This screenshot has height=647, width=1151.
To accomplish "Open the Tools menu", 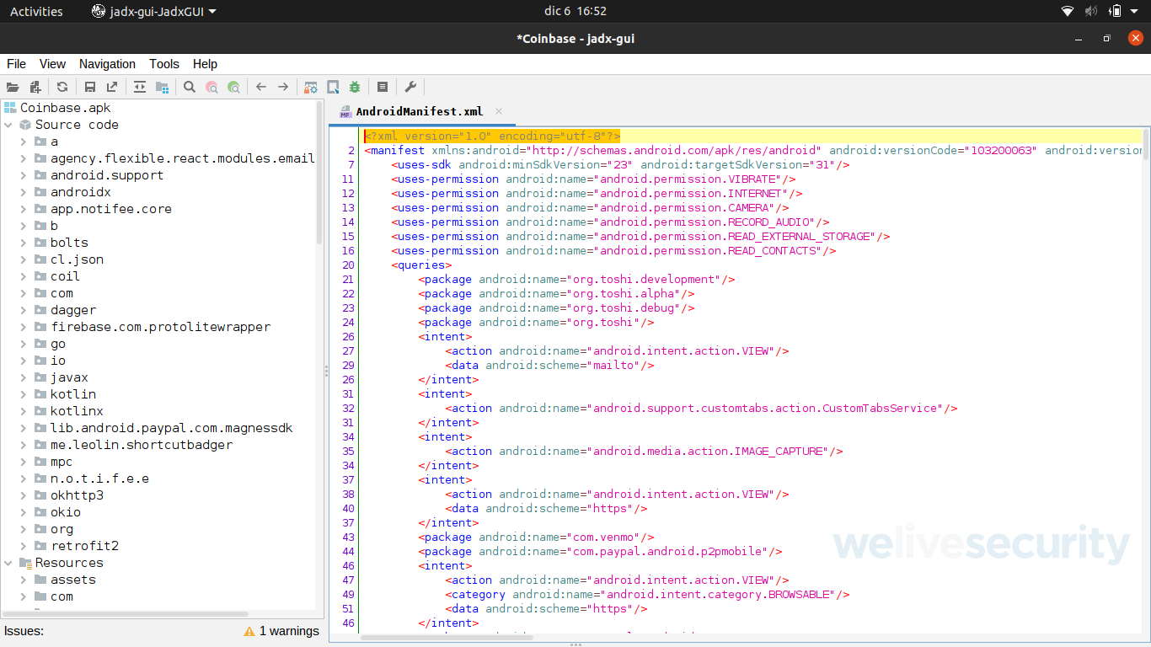I will [164, 64].
